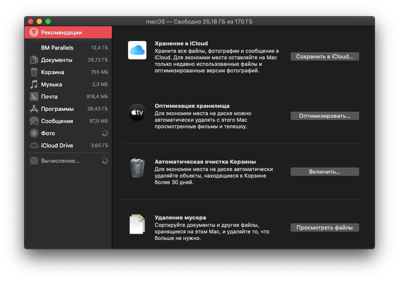Screen dimensions: 399x281
Task: Click the 29,72 ГБ size value
Action: (98, 60)
